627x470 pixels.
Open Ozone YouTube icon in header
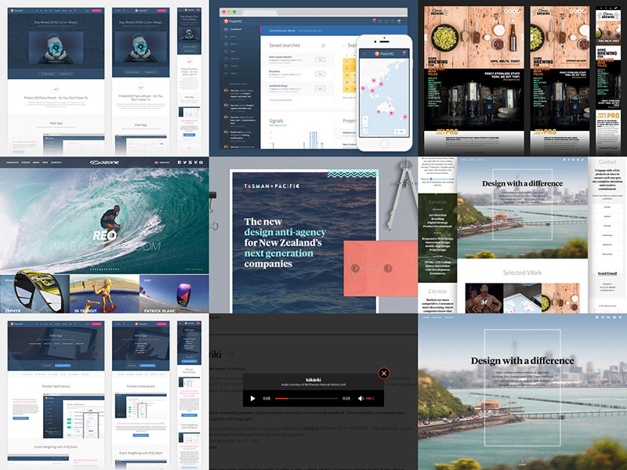coord(201,162)
